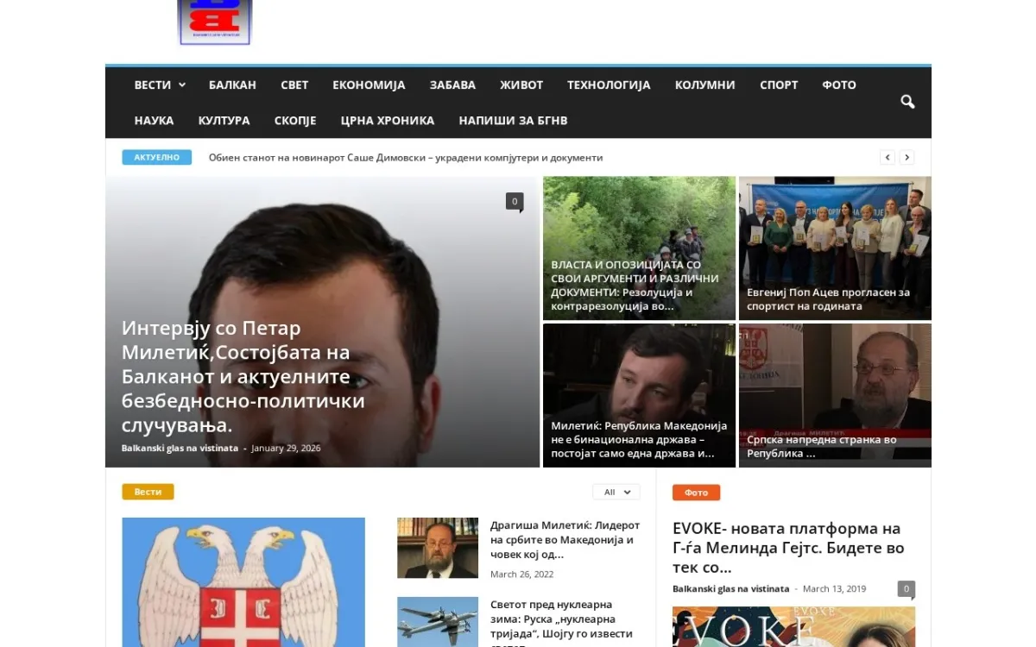Open БАЛКАН menu item
1036x647 pixels.
232,85
